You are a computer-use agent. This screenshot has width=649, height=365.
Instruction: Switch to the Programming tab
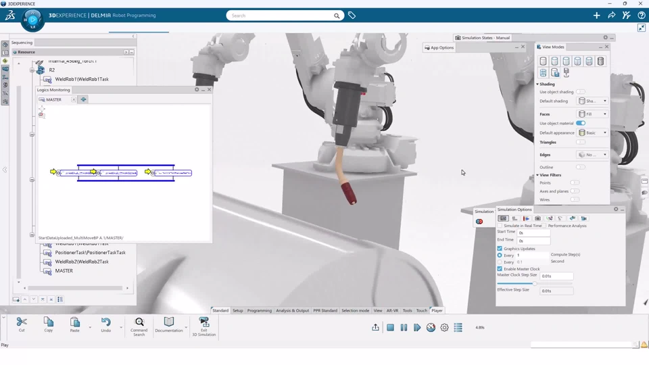260,310
